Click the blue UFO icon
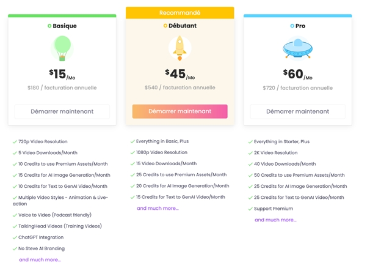The image size is (381, 268). (x=298, y=48)
